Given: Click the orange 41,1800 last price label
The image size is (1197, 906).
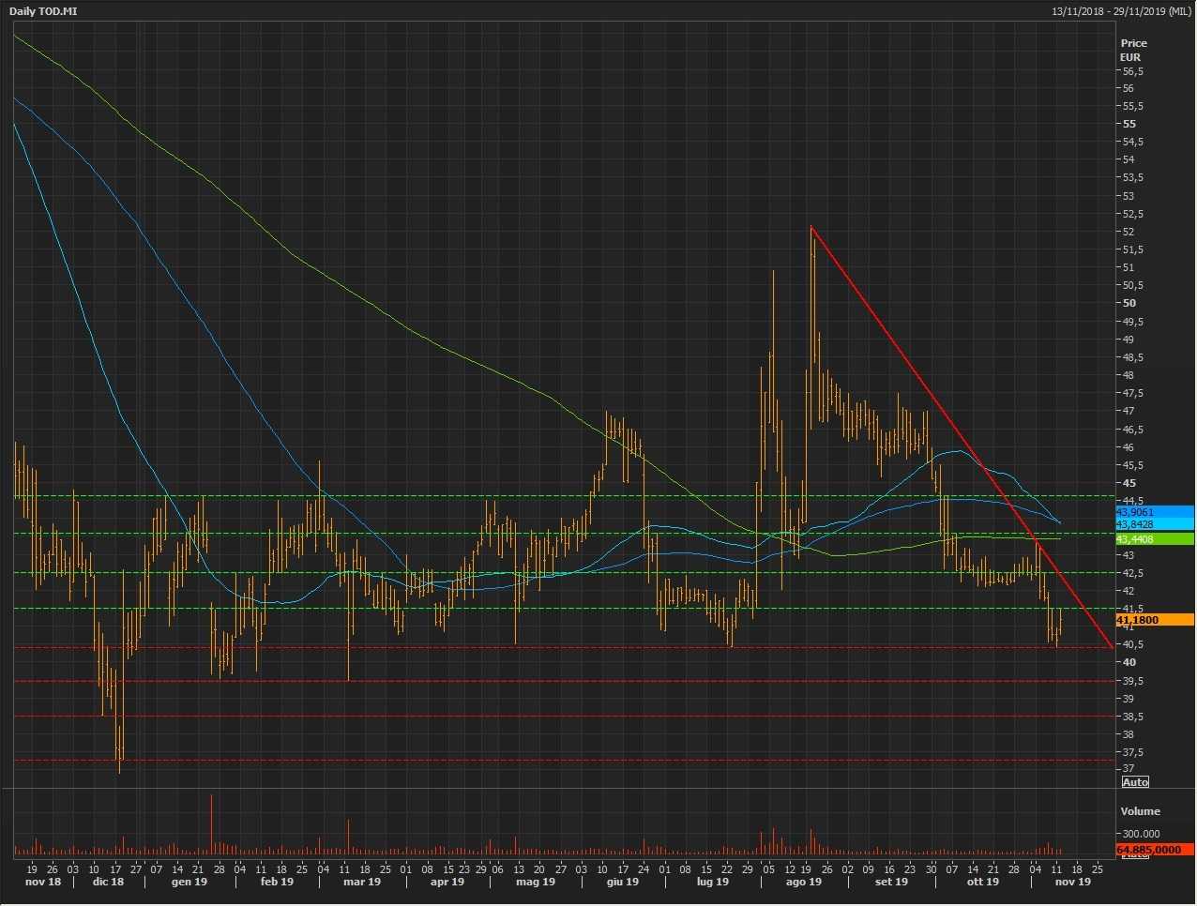Looking at the screenshot, I should click(1154, 620).
